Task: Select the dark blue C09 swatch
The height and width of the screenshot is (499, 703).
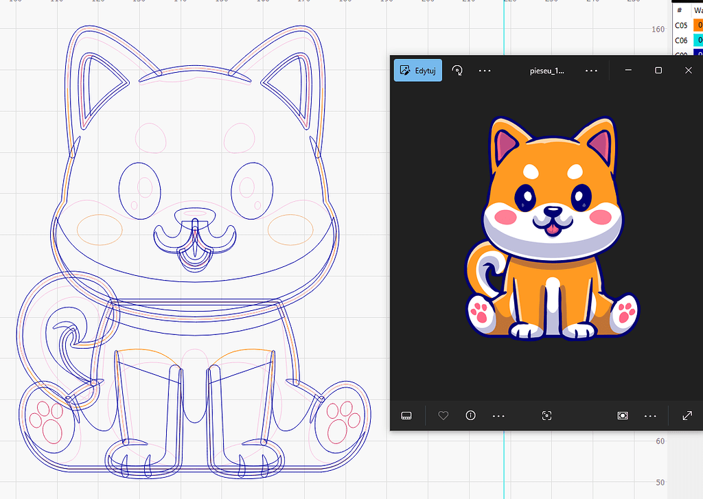Action: (696, 52)
